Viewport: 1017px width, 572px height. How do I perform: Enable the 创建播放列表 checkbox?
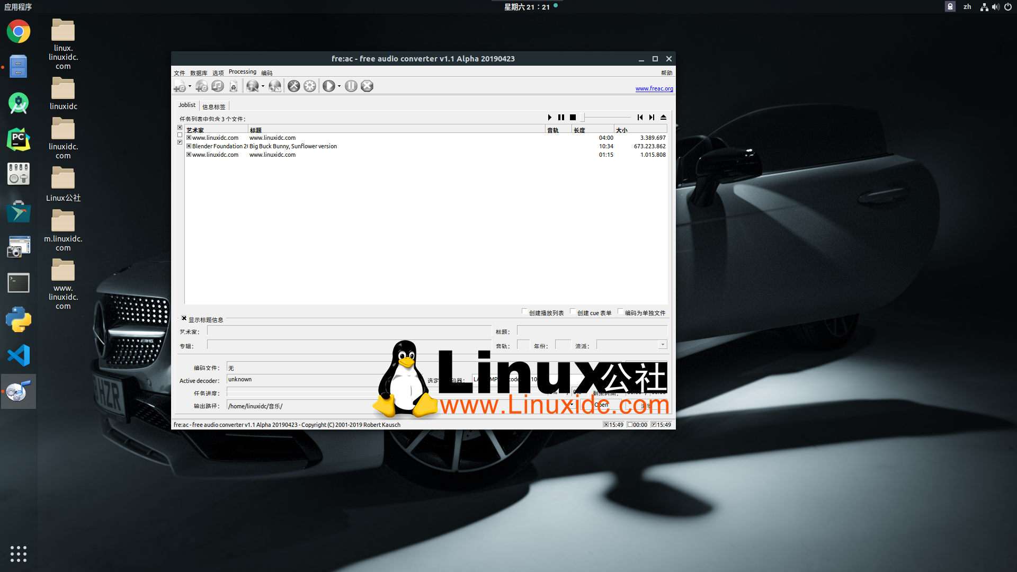[525, 312]
